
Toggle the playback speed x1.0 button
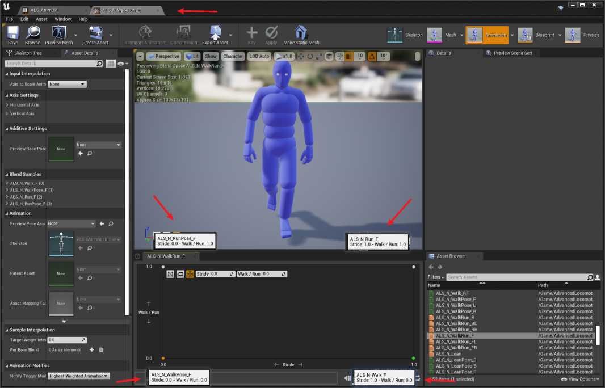[284, 56]
